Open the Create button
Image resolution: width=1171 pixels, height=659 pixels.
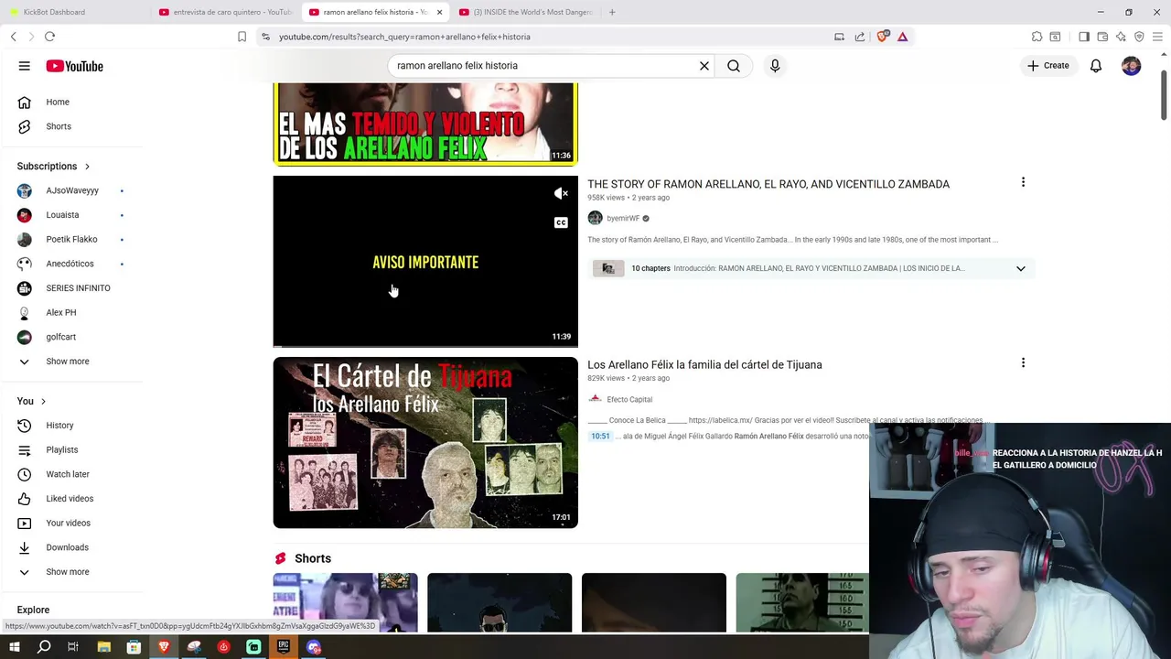1048,66
